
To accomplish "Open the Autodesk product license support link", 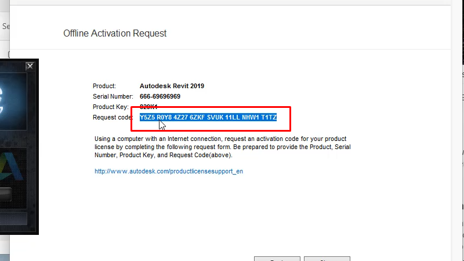I will point(169,172).
